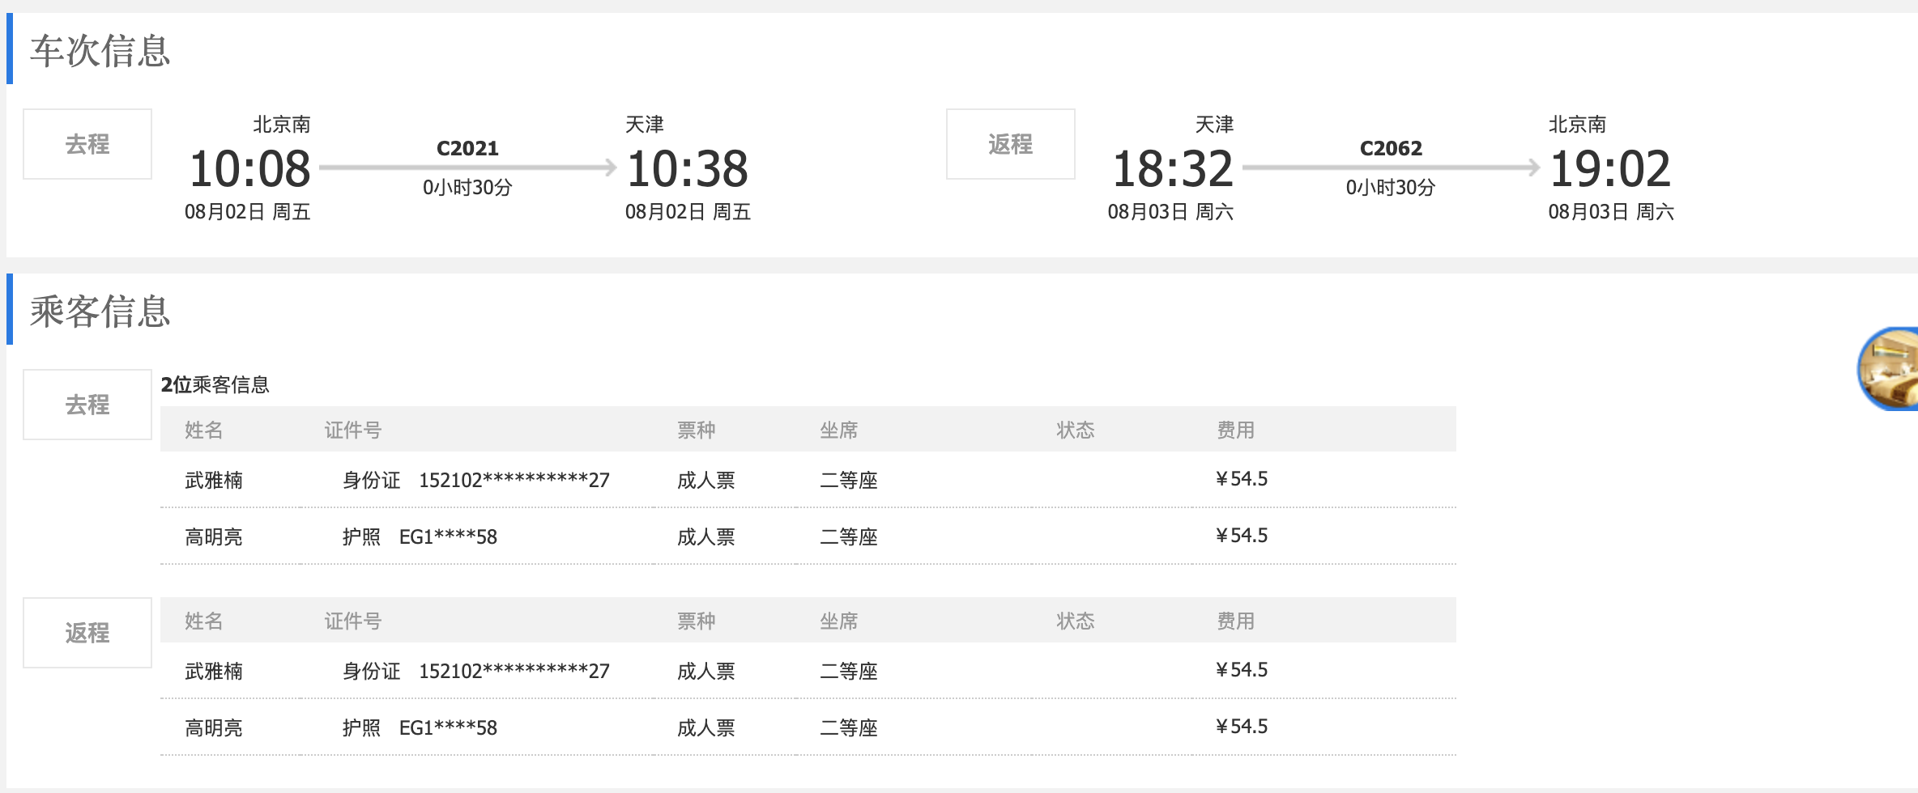Click the 去程 box in 车次信息
Viewport: 1918px width, 793px height.
point(87,144)
